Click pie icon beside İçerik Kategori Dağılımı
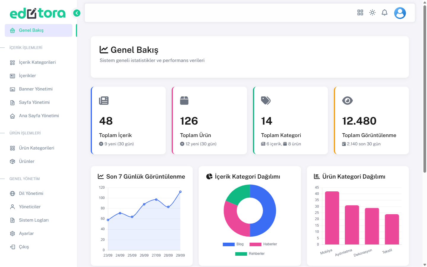Image resolution: width=427 pixels, height=267 pixels. [209, 177]
